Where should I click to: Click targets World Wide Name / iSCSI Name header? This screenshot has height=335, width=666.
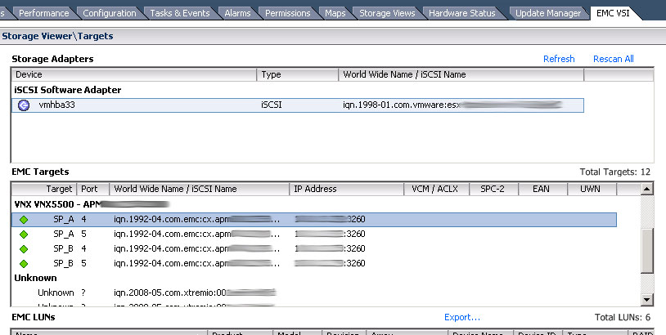pyautogui.click(x=199, y=189)
